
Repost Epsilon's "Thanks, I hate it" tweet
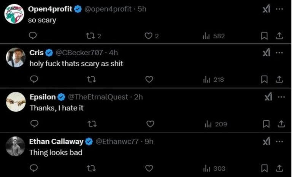click(92, 124)
